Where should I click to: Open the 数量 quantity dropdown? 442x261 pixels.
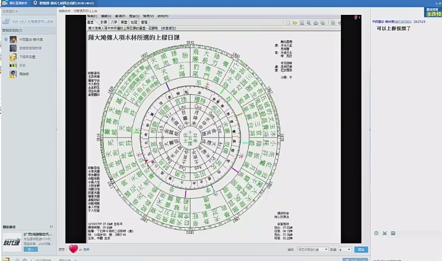pos(345,249)
